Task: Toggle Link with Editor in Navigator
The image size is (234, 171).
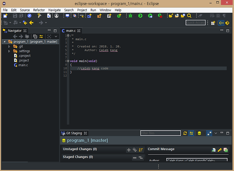Action: [41, 36]
